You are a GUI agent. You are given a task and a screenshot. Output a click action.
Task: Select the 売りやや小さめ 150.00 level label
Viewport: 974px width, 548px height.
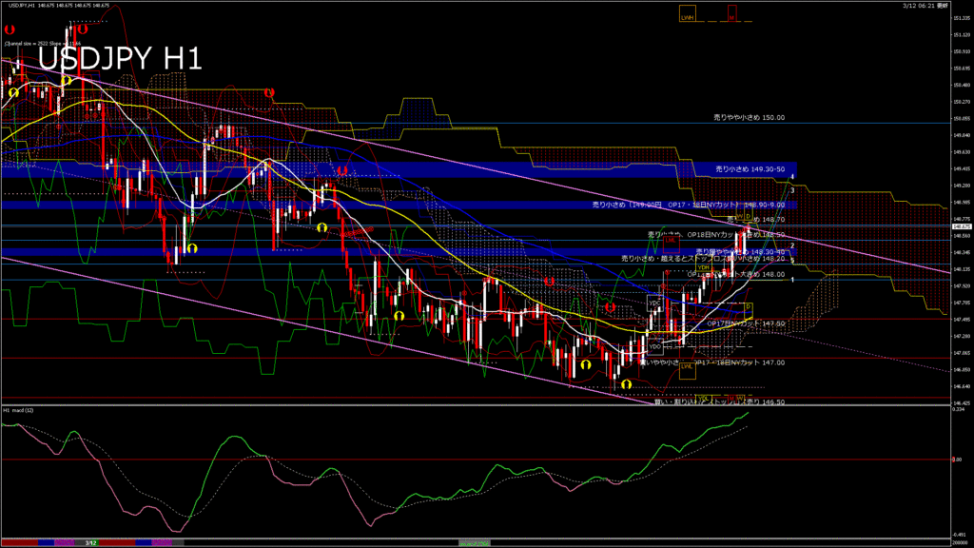pos(750,118)
